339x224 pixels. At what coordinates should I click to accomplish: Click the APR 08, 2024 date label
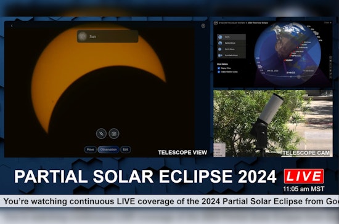pyautogui.click(x=272, y=71)
